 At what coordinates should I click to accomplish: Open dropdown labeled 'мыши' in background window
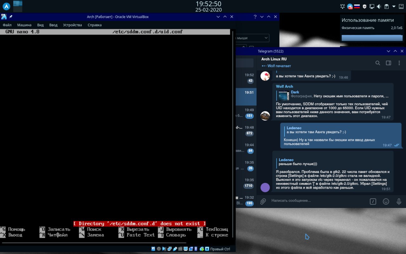tap(252, 38)
